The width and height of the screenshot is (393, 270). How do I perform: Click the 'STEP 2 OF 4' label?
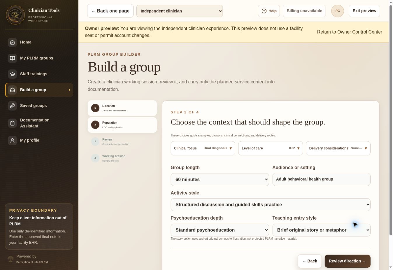point(185,112)
